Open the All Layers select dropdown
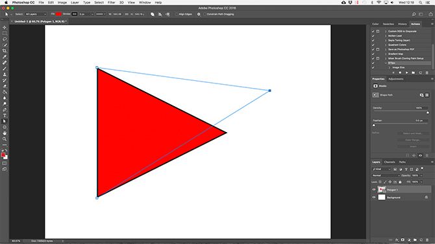The image size is (435, 244). [36, 14]
